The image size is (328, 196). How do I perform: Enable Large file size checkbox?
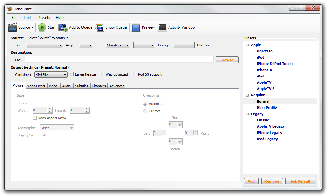[71, 74]
